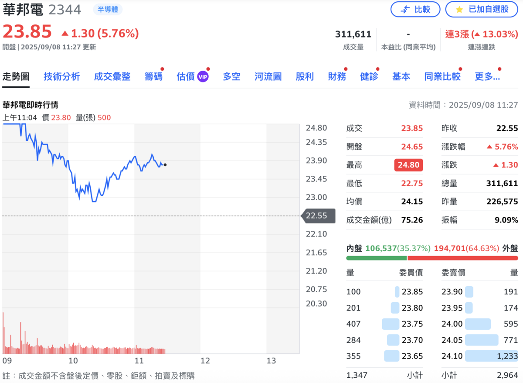Switch to the 成交彙整 tab
This screenshot has width=523, height=383.
[112, 77]
